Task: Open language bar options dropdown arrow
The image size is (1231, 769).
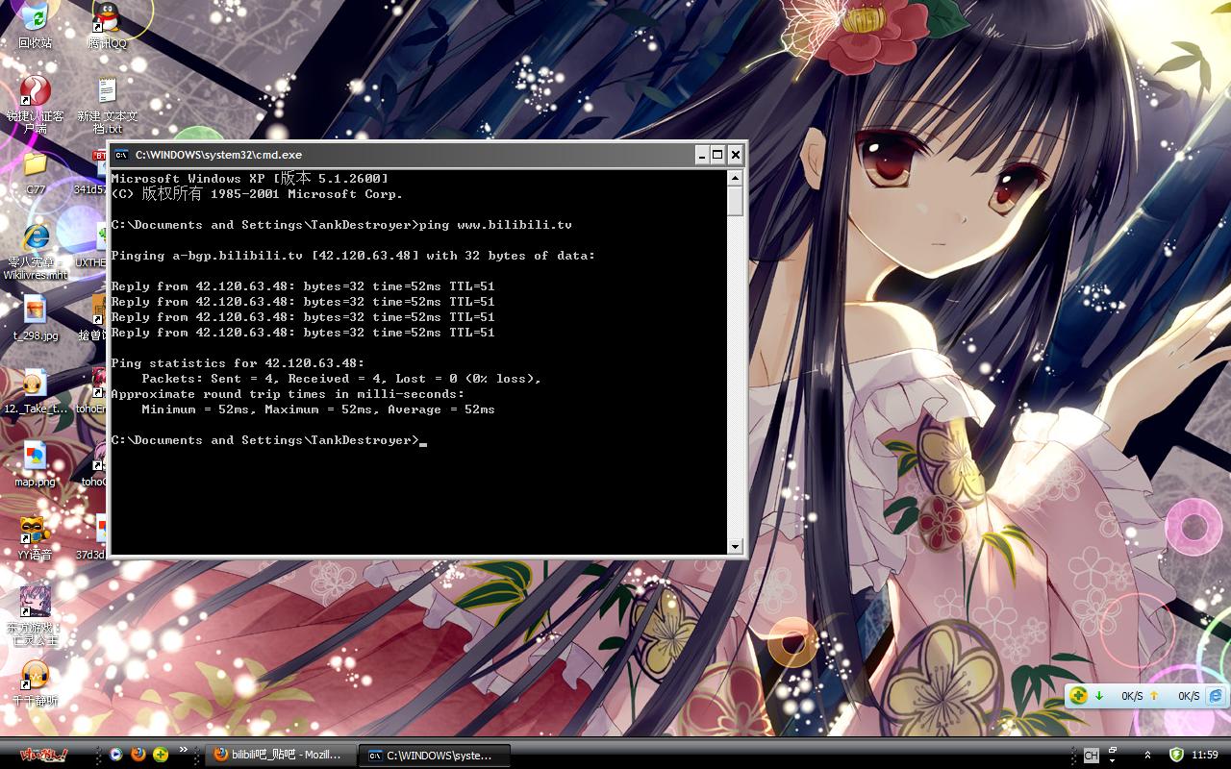Action: pos(1113,759)
